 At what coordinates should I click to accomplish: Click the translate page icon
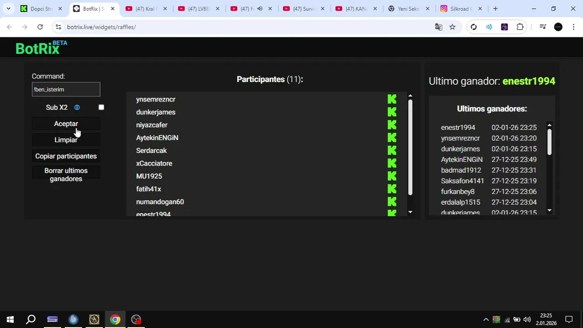click(x=438, y=27)
